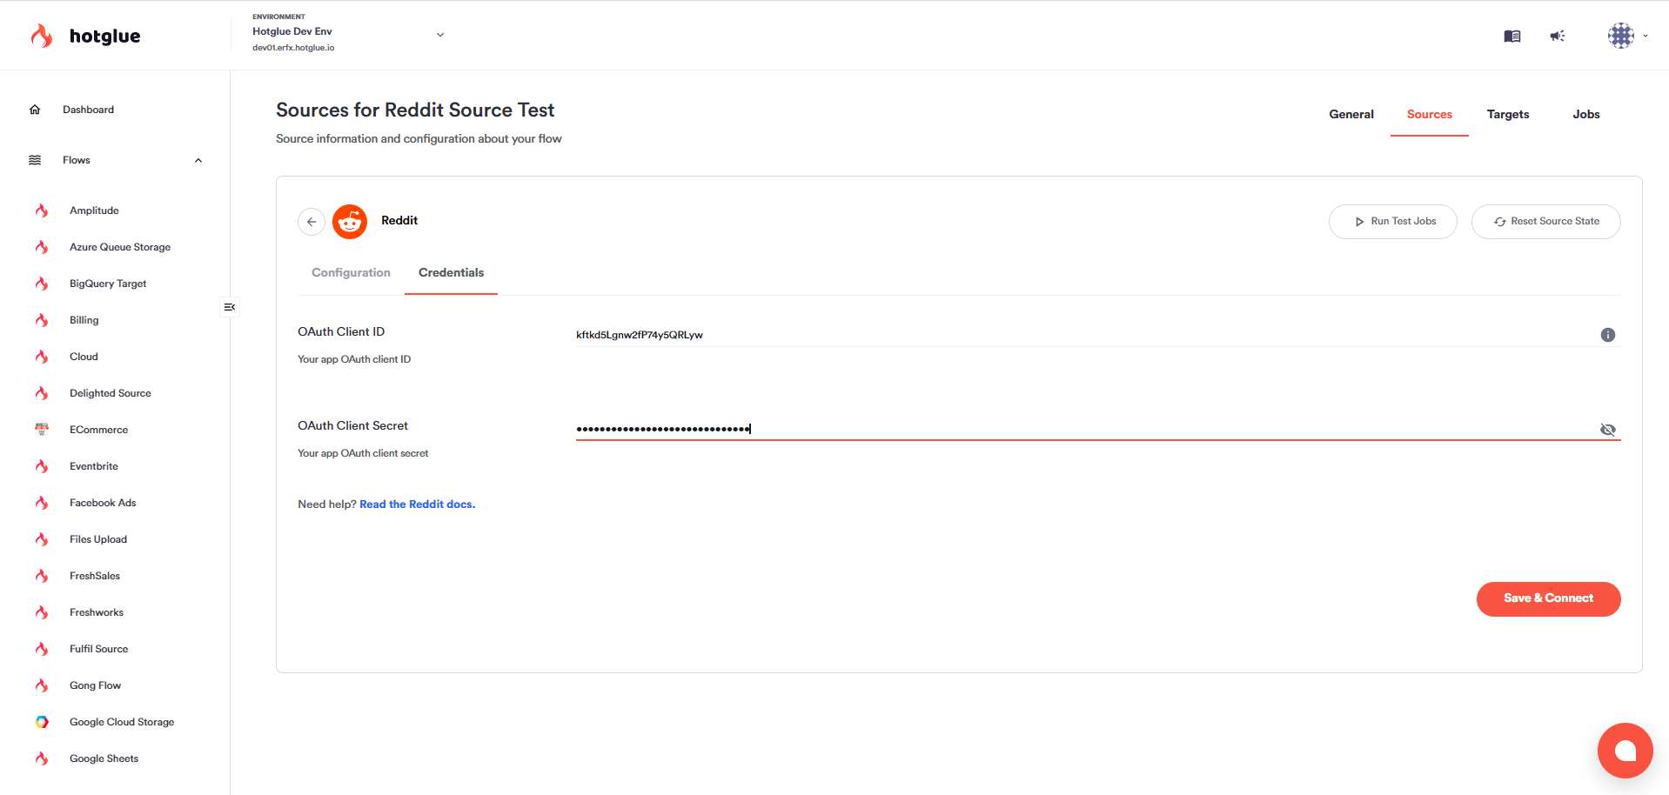Select the Sources tab
Image resolution: width=1669 pixels, height=795 pixels.
point(1430,114)
